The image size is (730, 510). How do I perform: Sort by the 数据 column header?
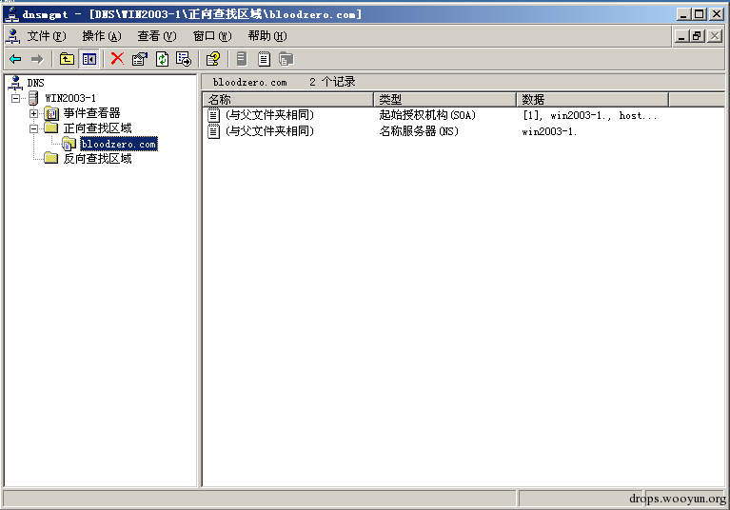pos(592,99)
